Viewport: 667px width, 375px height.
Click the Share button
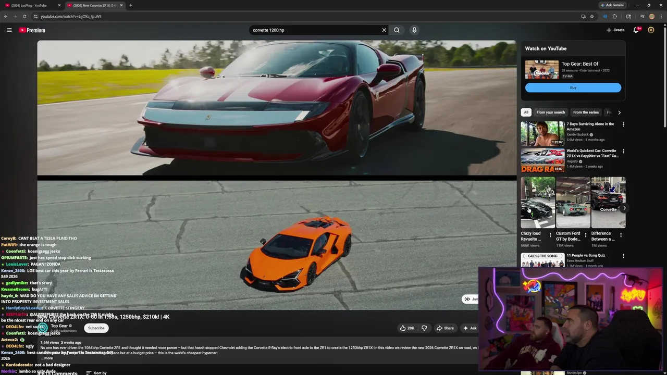point(445,328)
